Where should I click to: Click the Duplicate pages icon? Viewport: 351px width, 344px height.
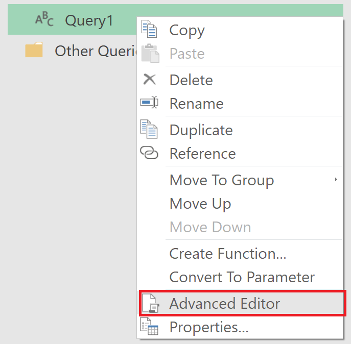[x=149, y=130]
